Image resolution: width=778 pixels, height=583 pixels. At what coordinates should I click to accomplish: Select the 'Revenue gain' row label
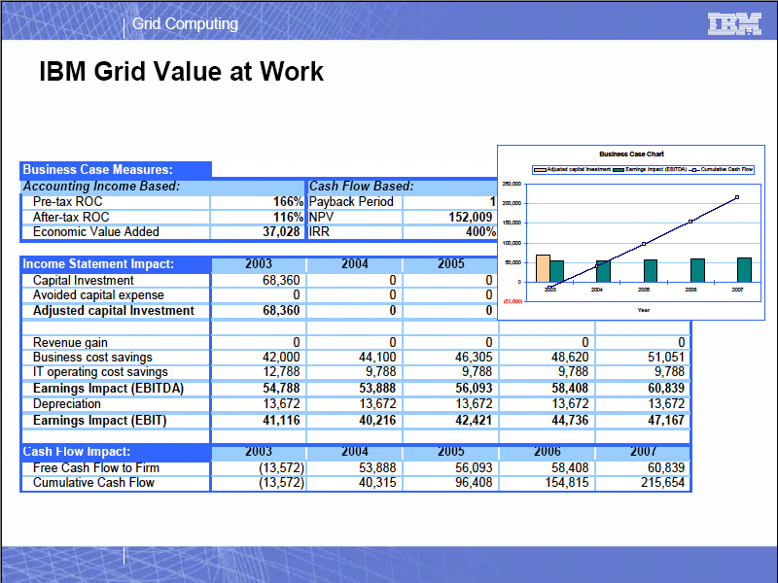pyautogui.click(x=70, y=343)
